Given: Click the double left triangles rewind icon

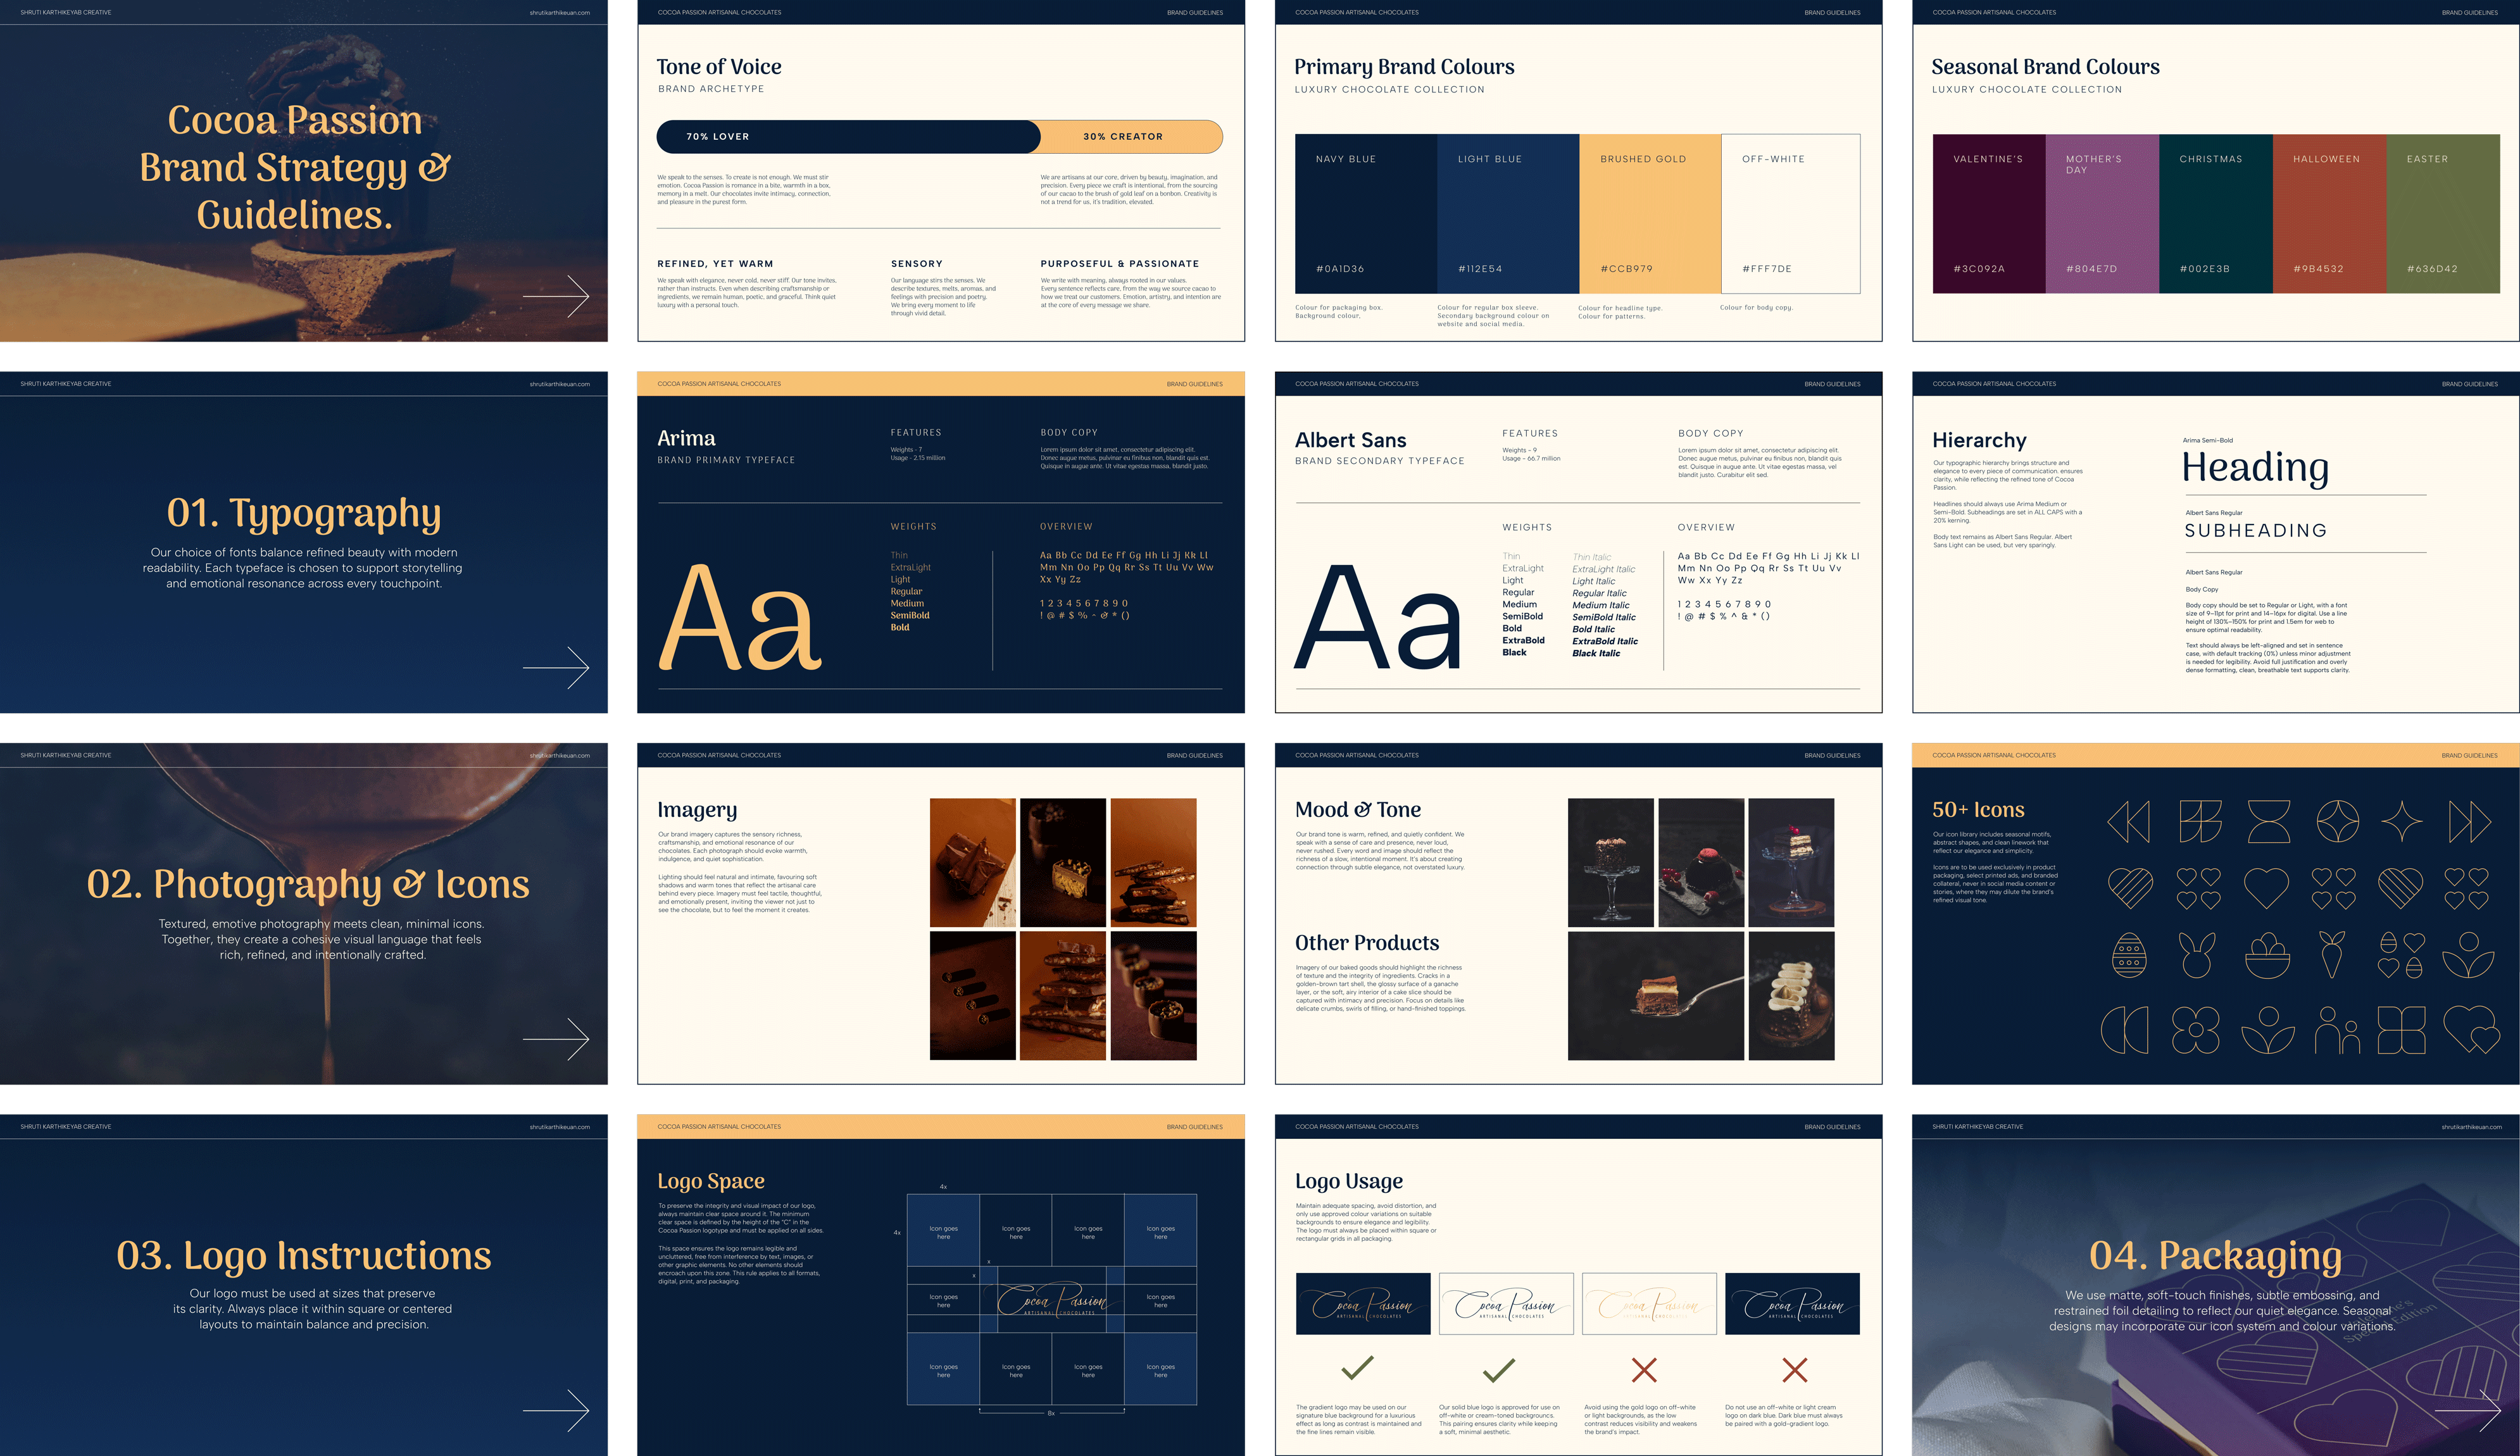Looking at the screenshot, I should point(2128,821).
